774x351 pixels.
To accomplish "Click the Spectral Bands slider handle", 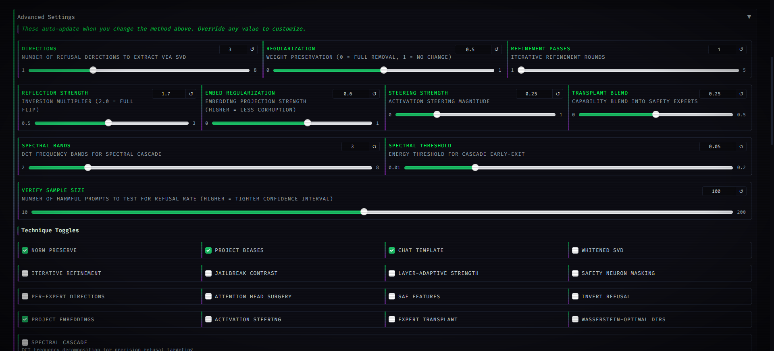I will click(88, 167).
